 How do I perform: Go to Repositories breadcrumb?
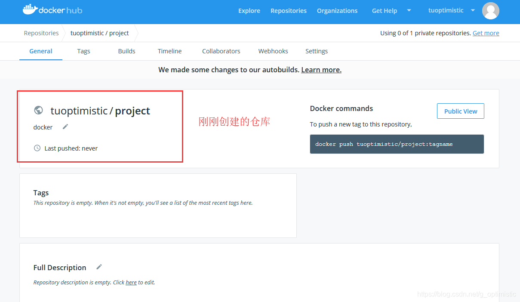[41, 33]
